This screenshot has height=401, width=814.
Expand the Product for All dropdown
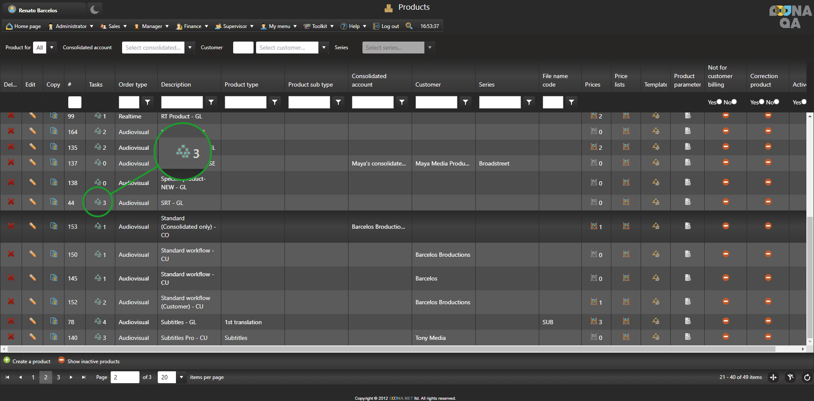click(52, 48)
